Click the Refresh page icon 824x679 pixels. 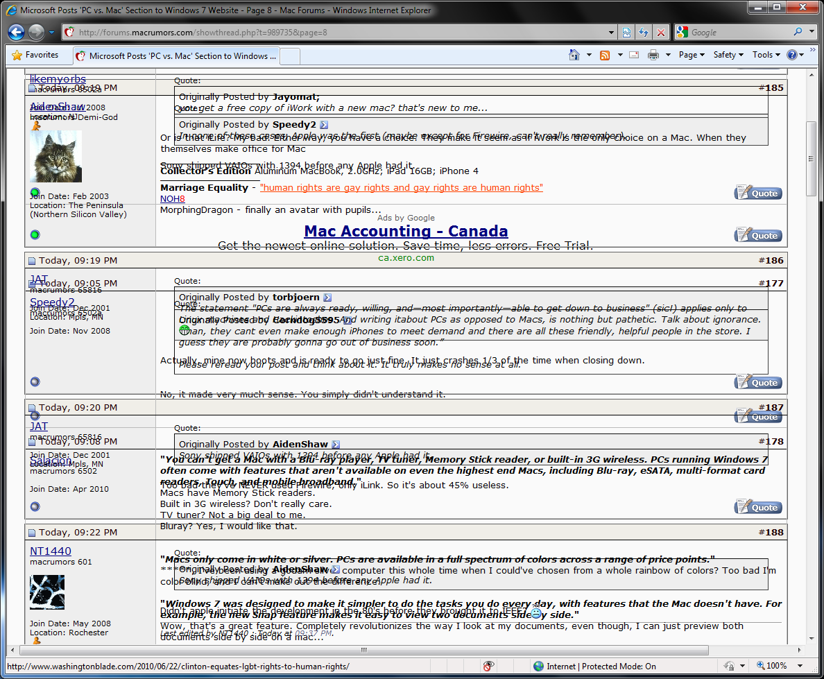click(644, 33)
